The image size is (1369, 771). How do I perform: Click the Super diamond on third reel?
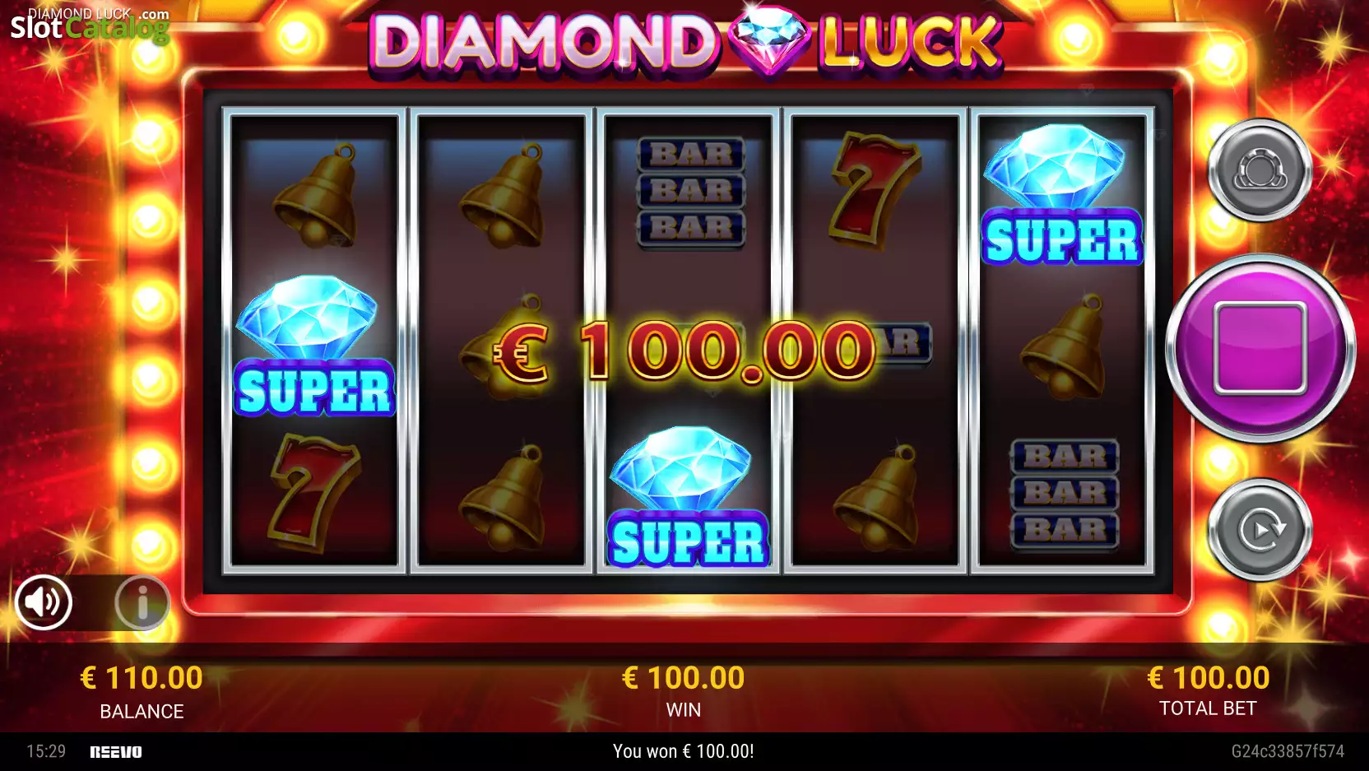pyautogui.click(x=688, y=497)
